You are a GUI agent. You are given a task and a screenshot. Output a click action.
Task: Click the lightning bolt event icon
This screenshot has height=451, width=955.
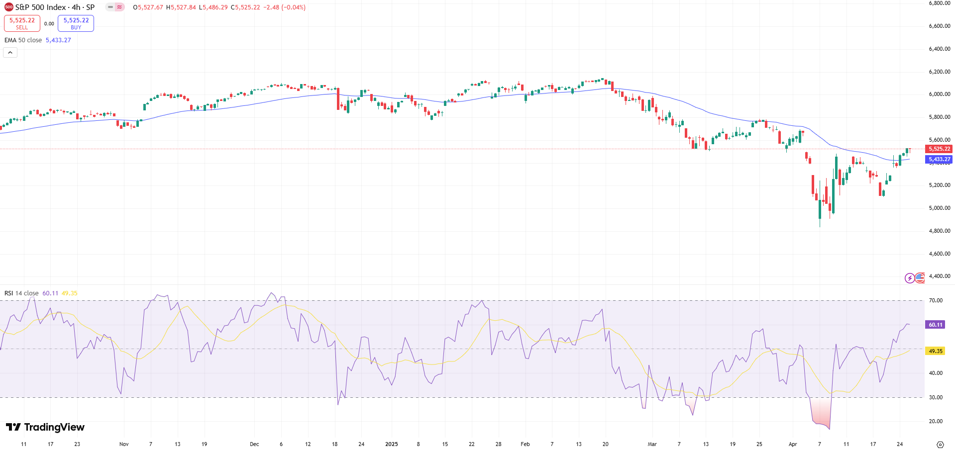(910, 278)
